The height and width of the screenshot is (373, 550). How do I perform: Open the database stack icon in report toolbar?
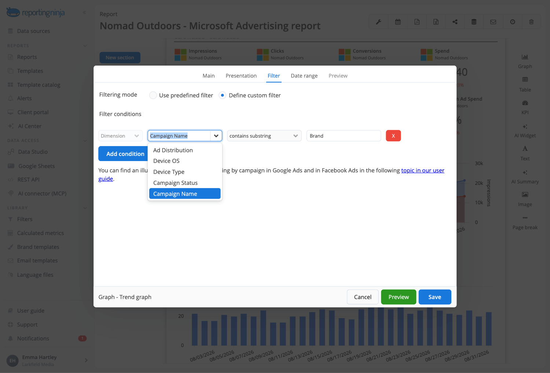[x=474, y=22]
